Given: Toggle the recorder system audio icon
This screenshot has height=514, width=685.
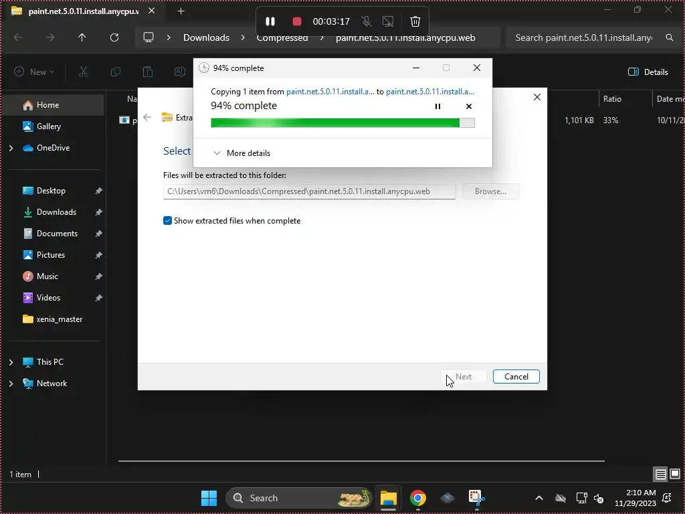Looking at the screenshot, I should (387, 21).
